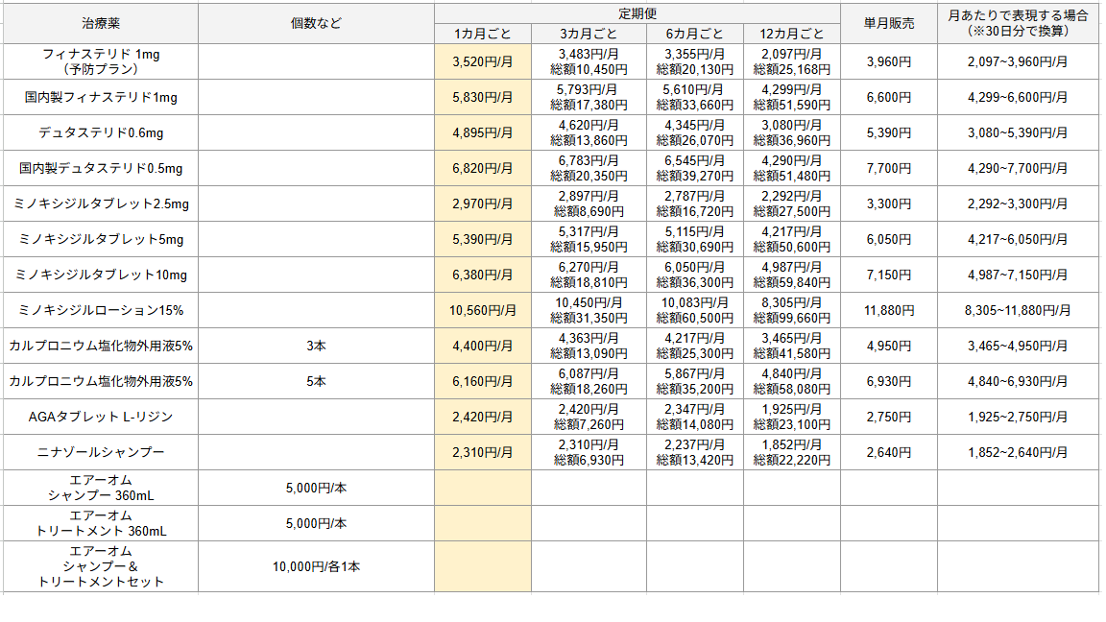This screenshot has height=622, width=1106.
Task: Select the 3カ月ごと column header
Action: pos(589,34)
